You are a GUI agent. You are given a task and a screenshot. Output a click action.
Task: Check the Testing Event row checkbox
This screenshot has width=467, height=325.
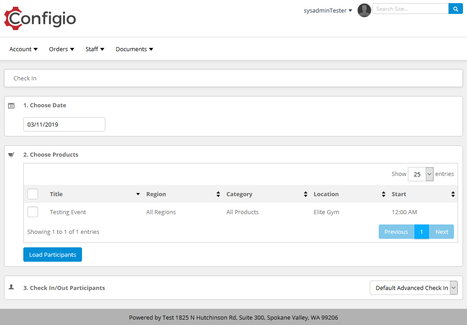(33, 212)
